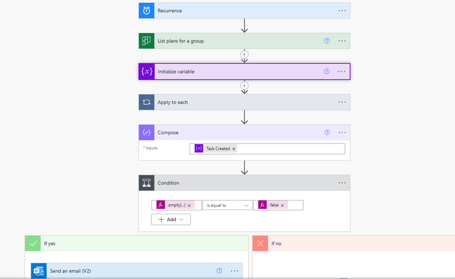Click the Initialize variable curly-brace icon
The width and height of the screenshot is (455, 279).
(147, 72)
